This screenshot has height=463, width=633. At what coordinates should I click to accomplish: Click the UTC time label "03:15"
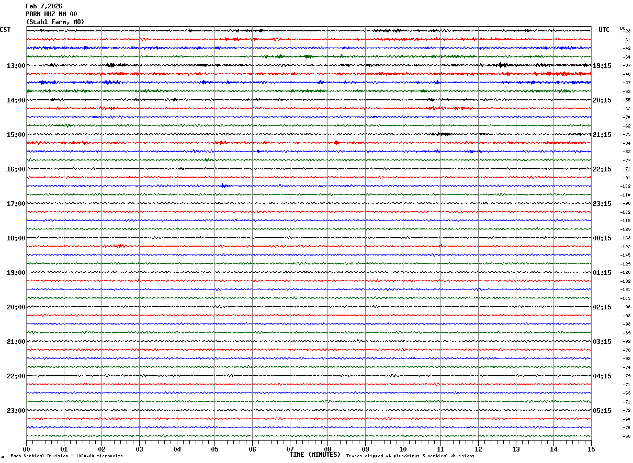[602, 342]
